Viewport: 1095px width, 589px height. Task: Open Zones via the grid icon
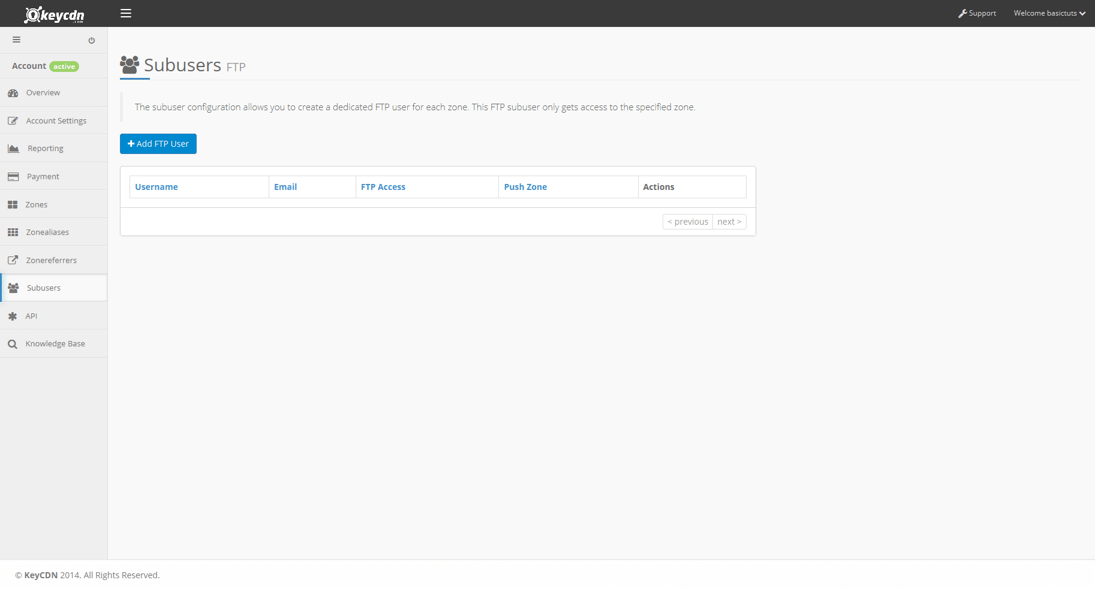coord(13,205)
